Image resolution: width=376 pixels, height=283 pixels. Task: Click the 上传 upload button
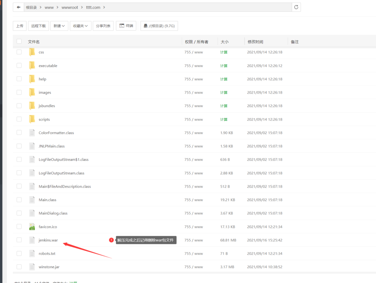click(20, 26)
